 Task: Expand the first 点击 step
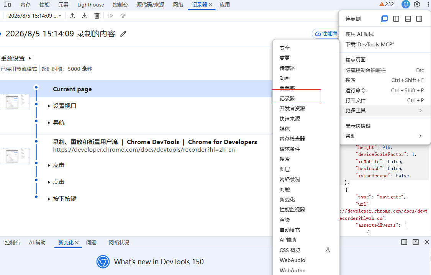(x=49, y=165)
